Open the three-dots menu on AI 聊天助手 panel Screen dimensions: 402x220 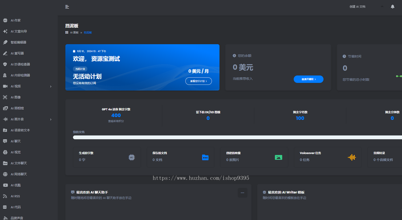pyautogui.click(x=243, y=192)
